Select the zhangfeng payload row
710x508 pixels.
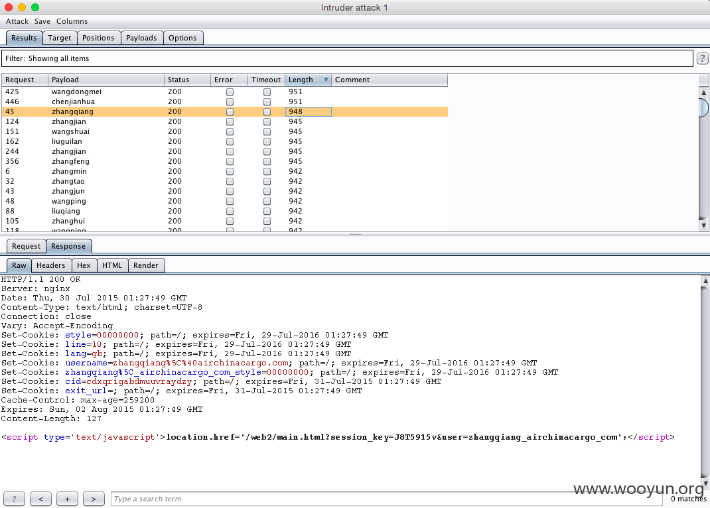[224, 162]
